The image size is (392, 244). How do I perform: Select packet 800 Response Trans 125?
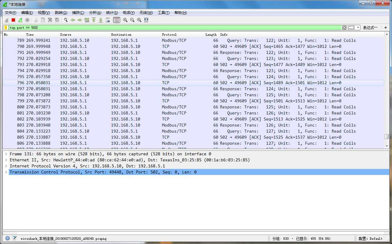pos(193,107)
